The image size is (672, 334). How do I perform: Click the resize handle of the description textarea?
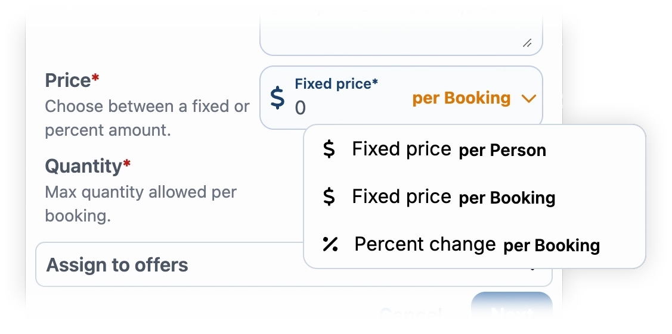coord(527,43)
